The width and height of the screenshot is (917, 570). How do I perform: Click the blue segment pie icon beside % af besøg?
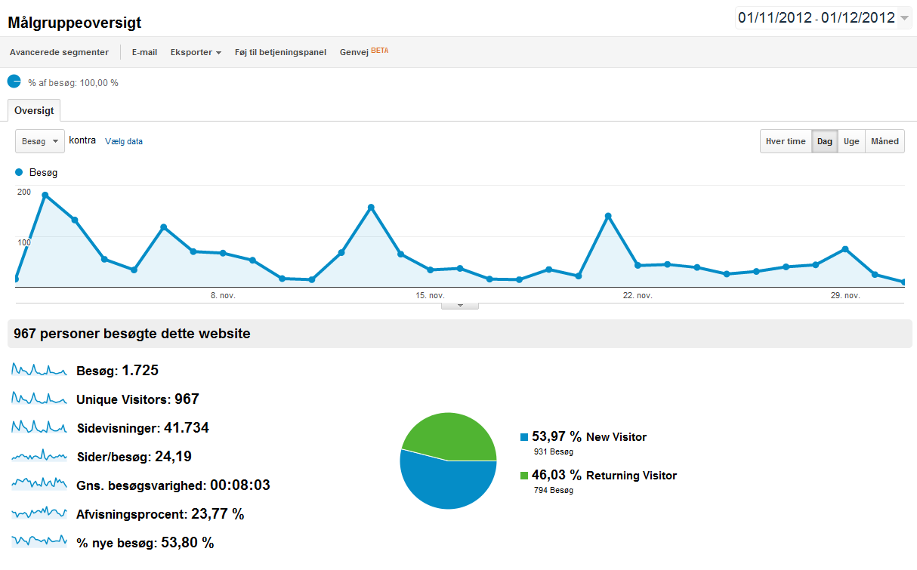click(x=14, y=82)
